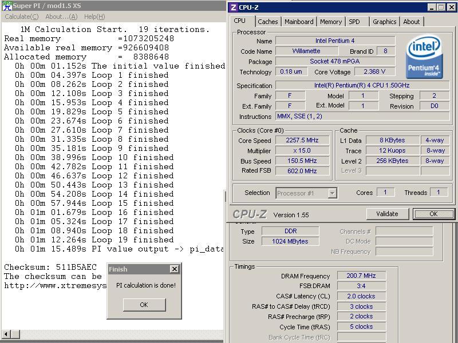Click the Level 2 cache value 256 KBytes

pyautogui.click(x=392, y=161)
